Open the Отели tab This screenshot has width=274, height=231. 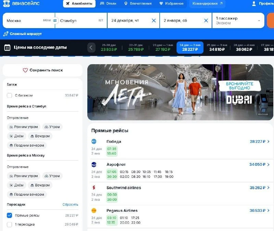coord(108,3)
